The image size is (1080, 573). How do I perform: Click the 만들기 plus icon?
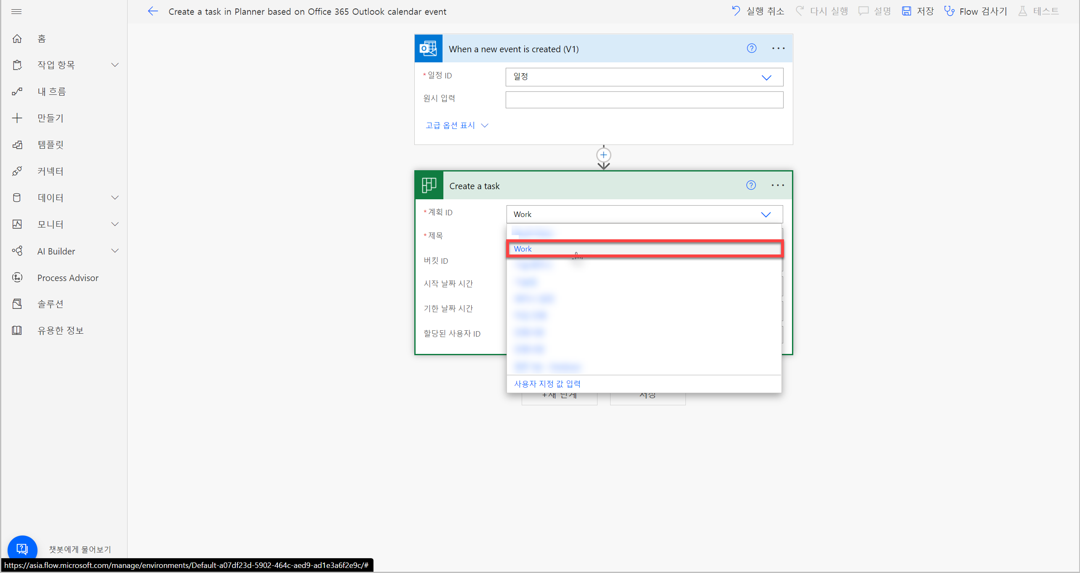click(17, 118)
